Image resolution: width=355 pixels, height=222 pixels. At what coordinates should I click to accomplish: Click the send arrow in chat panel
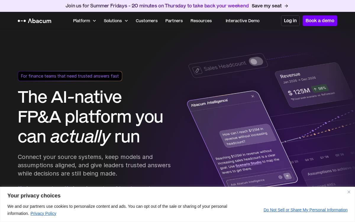tap(287, 176)
